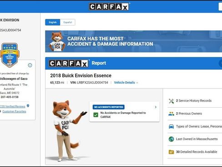Click the accident & damage information banner
This screenshot has height=167, width=222.
pos(134,42)
